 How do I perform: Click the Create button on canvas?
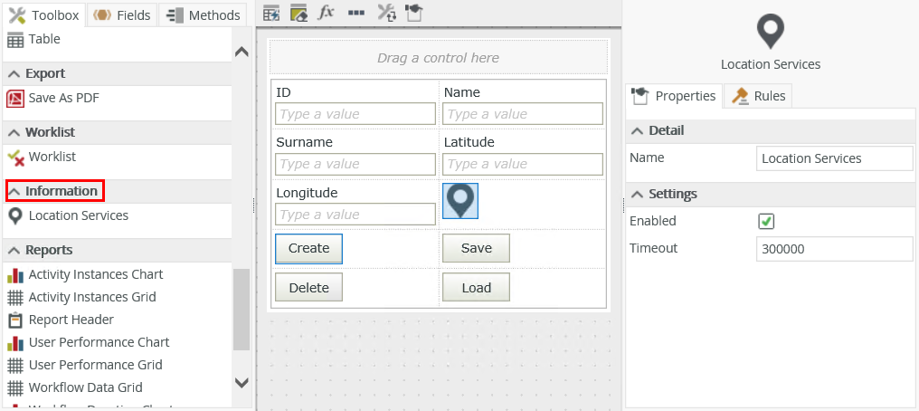tap(308, 248)
